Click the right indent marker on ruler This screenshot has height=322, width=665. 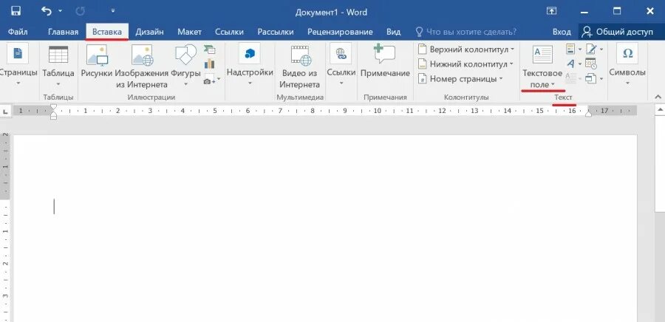coord(588,113)
